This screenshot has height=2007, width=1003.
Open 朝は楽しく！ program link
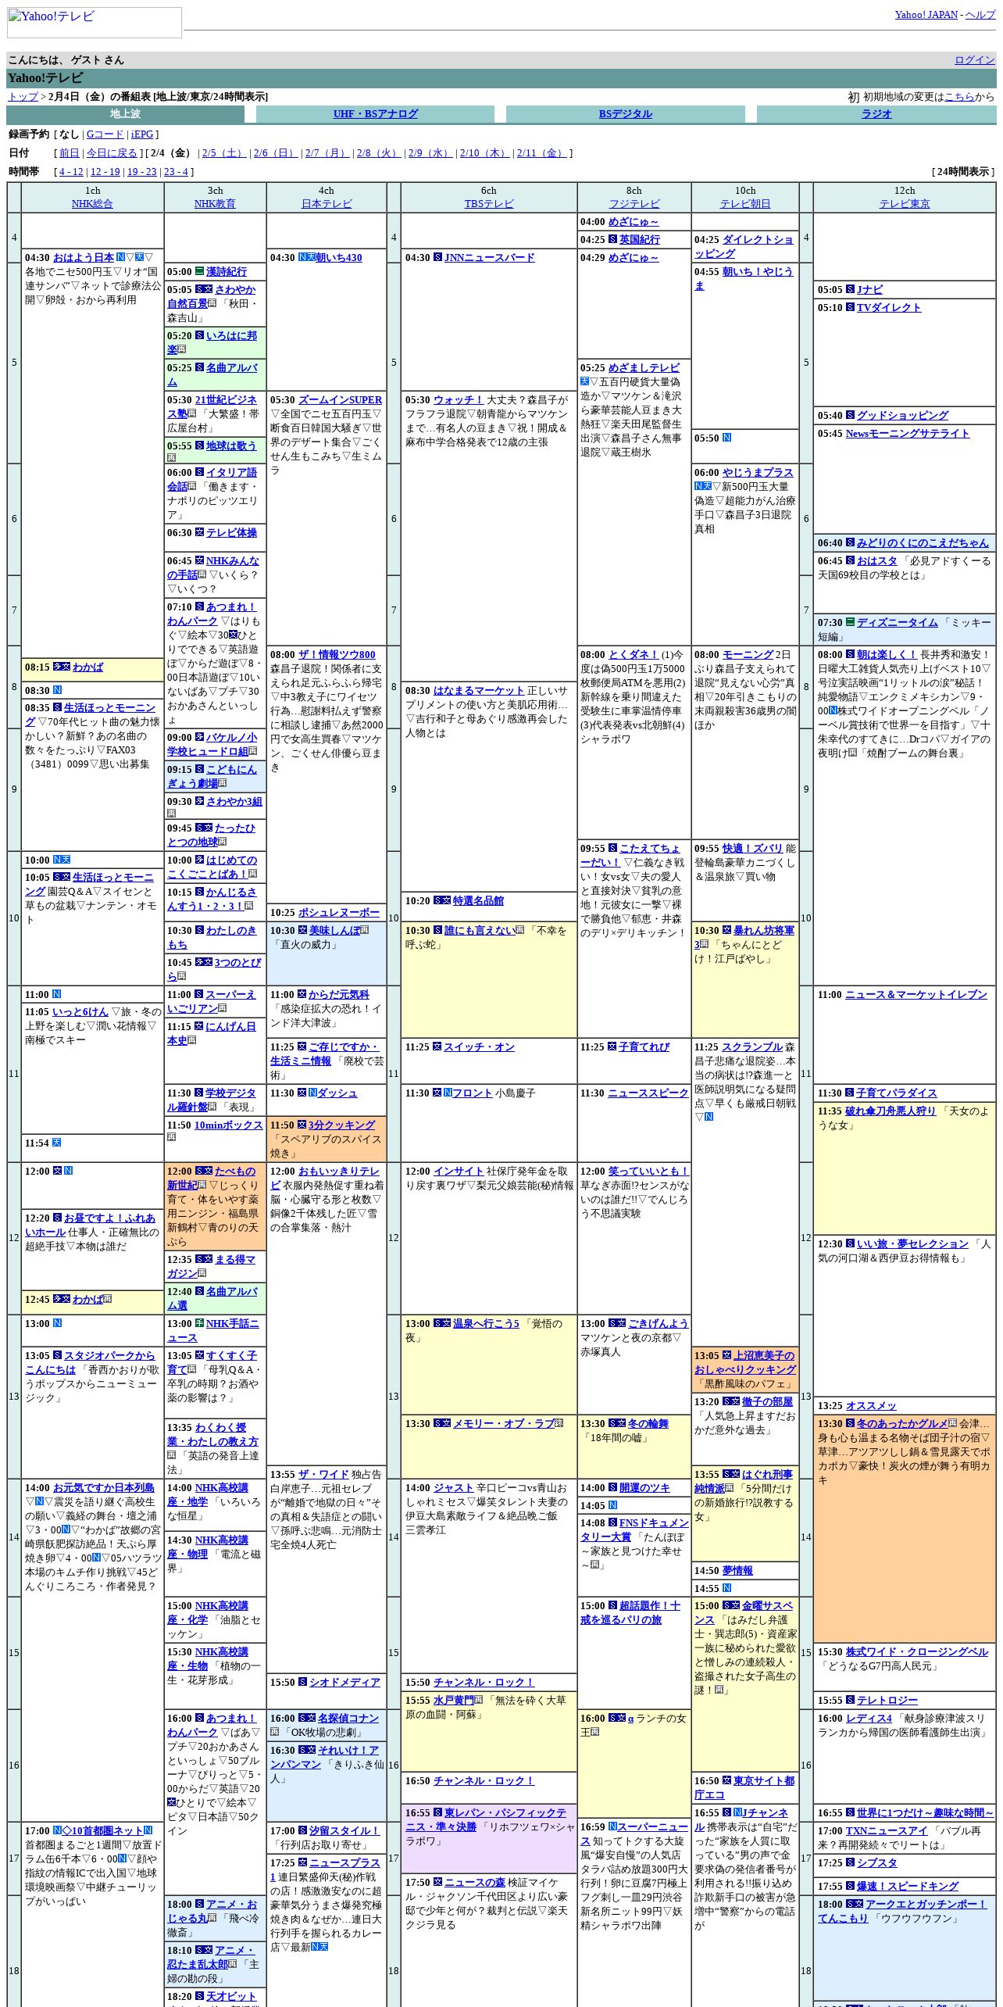(887, 655)
